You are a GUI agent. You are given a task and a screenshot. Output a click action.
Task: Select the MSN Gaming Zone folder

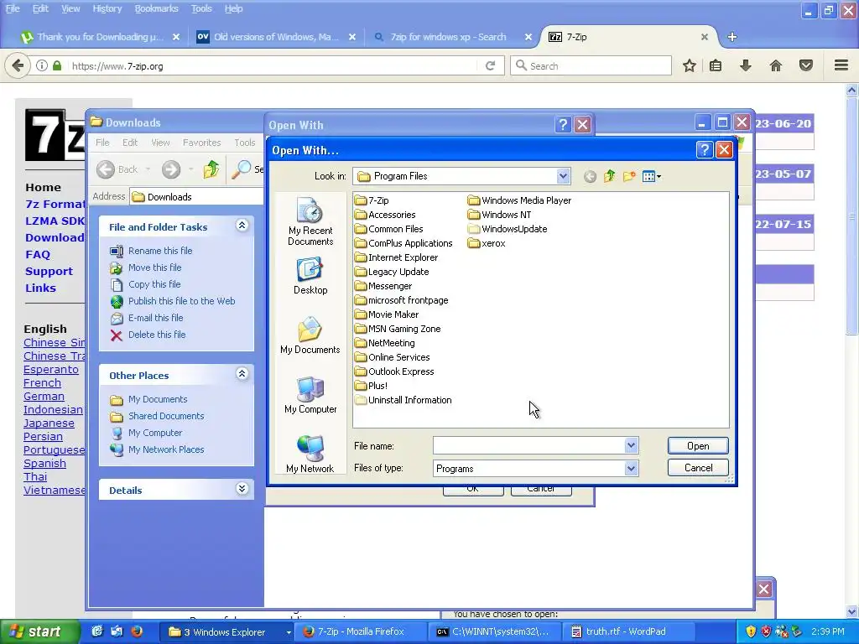[x=398, y=329]
